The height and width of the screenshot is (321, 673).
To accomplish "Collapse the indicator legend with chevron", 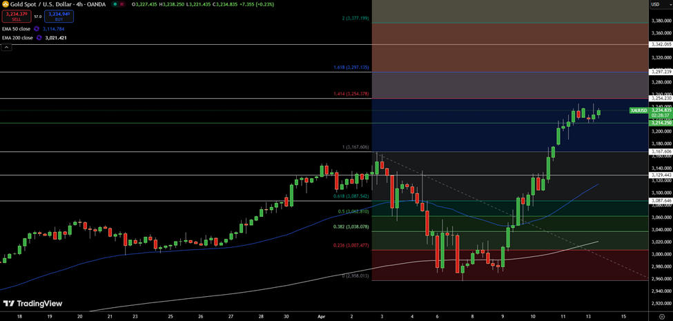I will point(6,47).
